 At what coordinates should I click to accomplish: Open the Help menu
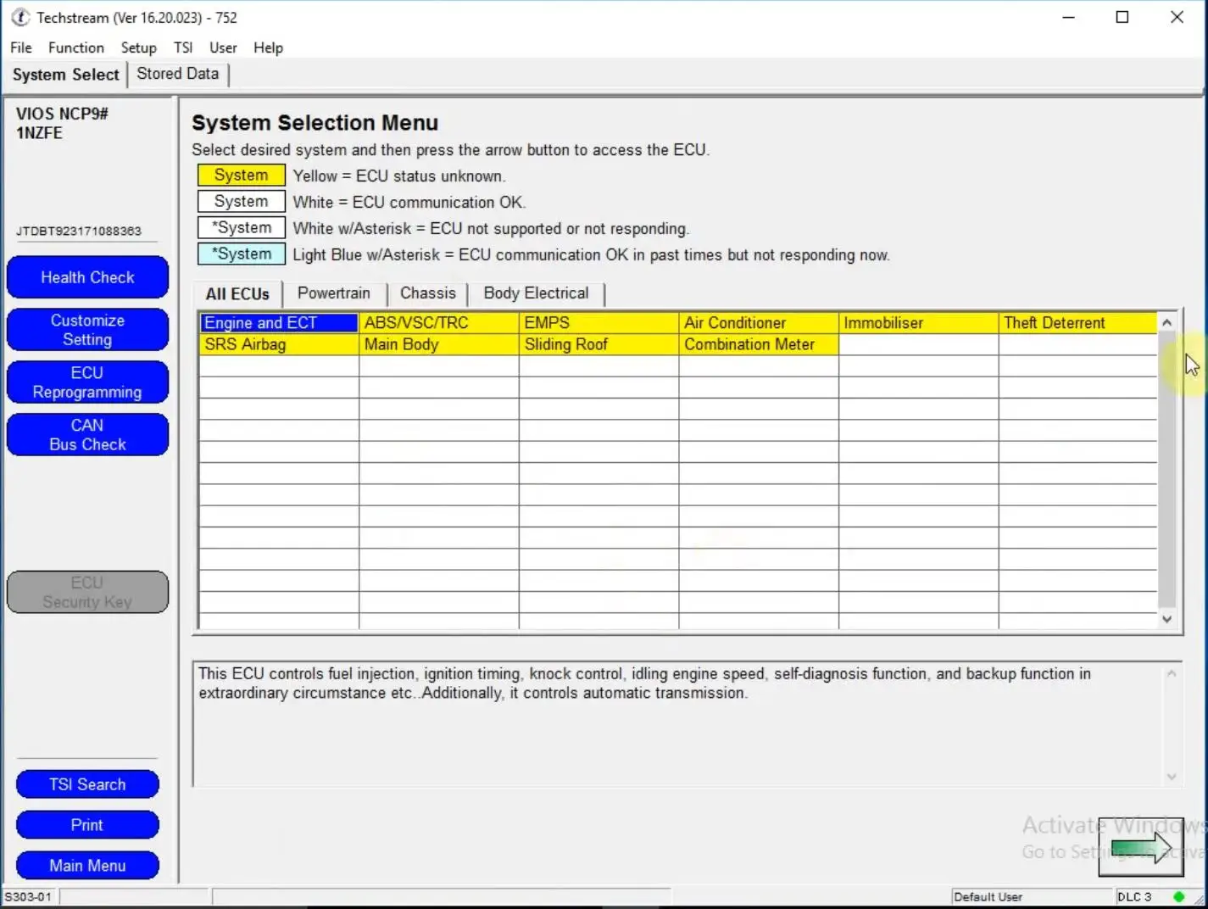click(268, 47)
